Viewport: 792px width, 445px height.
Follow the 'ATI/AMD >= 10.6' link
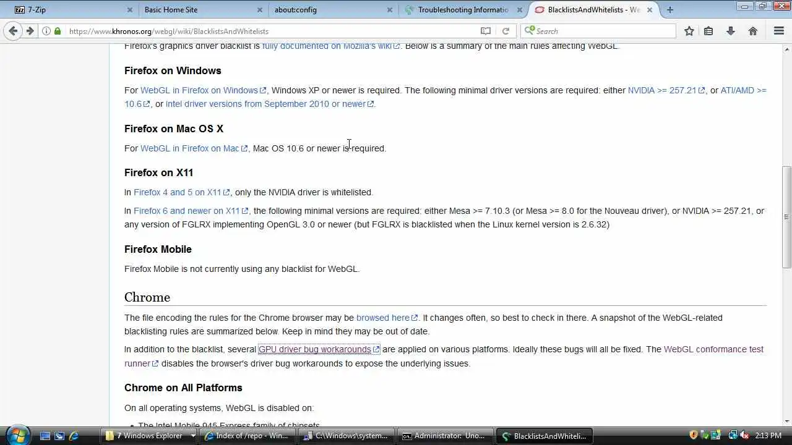click(743, 90)
